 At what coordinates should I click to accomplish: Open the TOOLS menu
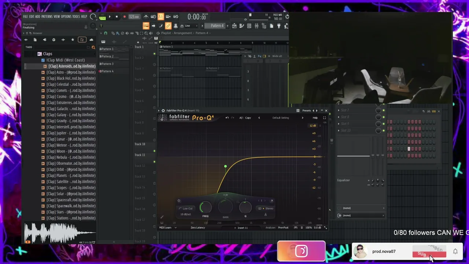(x=76, y=17)
